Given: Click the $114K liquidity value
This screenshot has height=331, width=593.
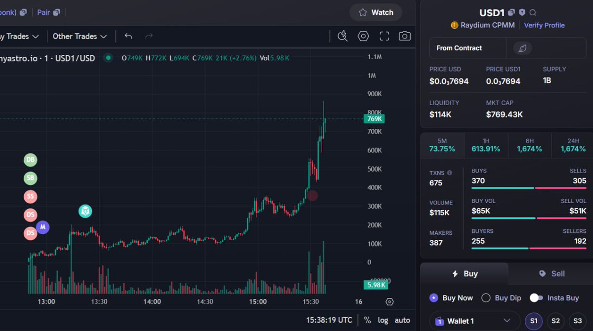Looking at the screenshot, I should (440, 114).
